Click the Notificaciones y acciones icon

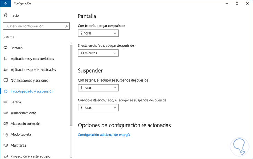coord(6,81)
